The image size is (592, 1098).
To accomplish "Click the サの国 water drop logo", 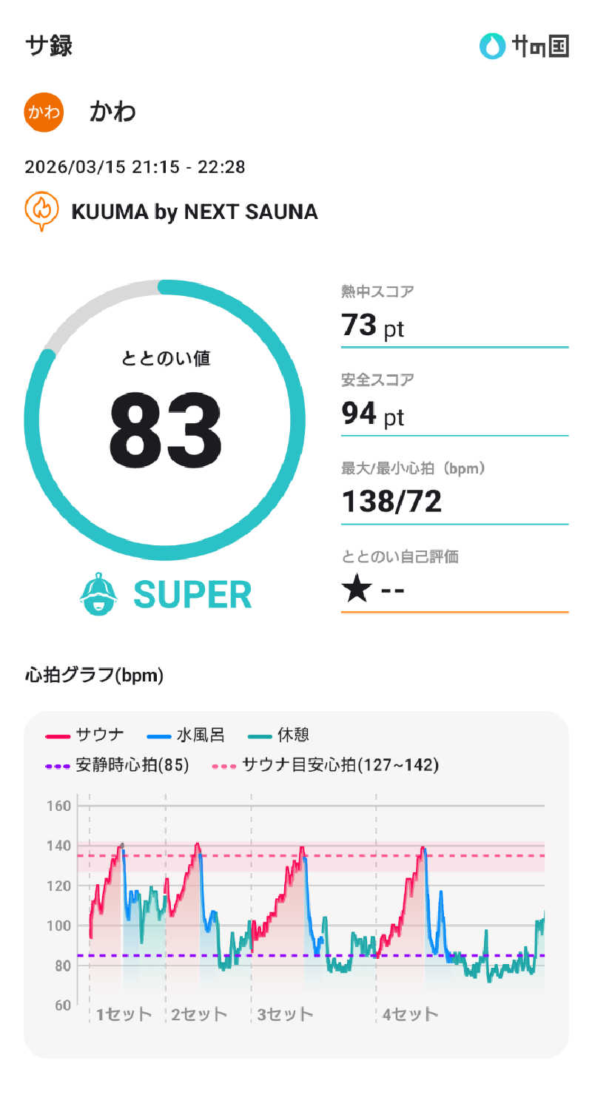I will click(x=491, y=46).
